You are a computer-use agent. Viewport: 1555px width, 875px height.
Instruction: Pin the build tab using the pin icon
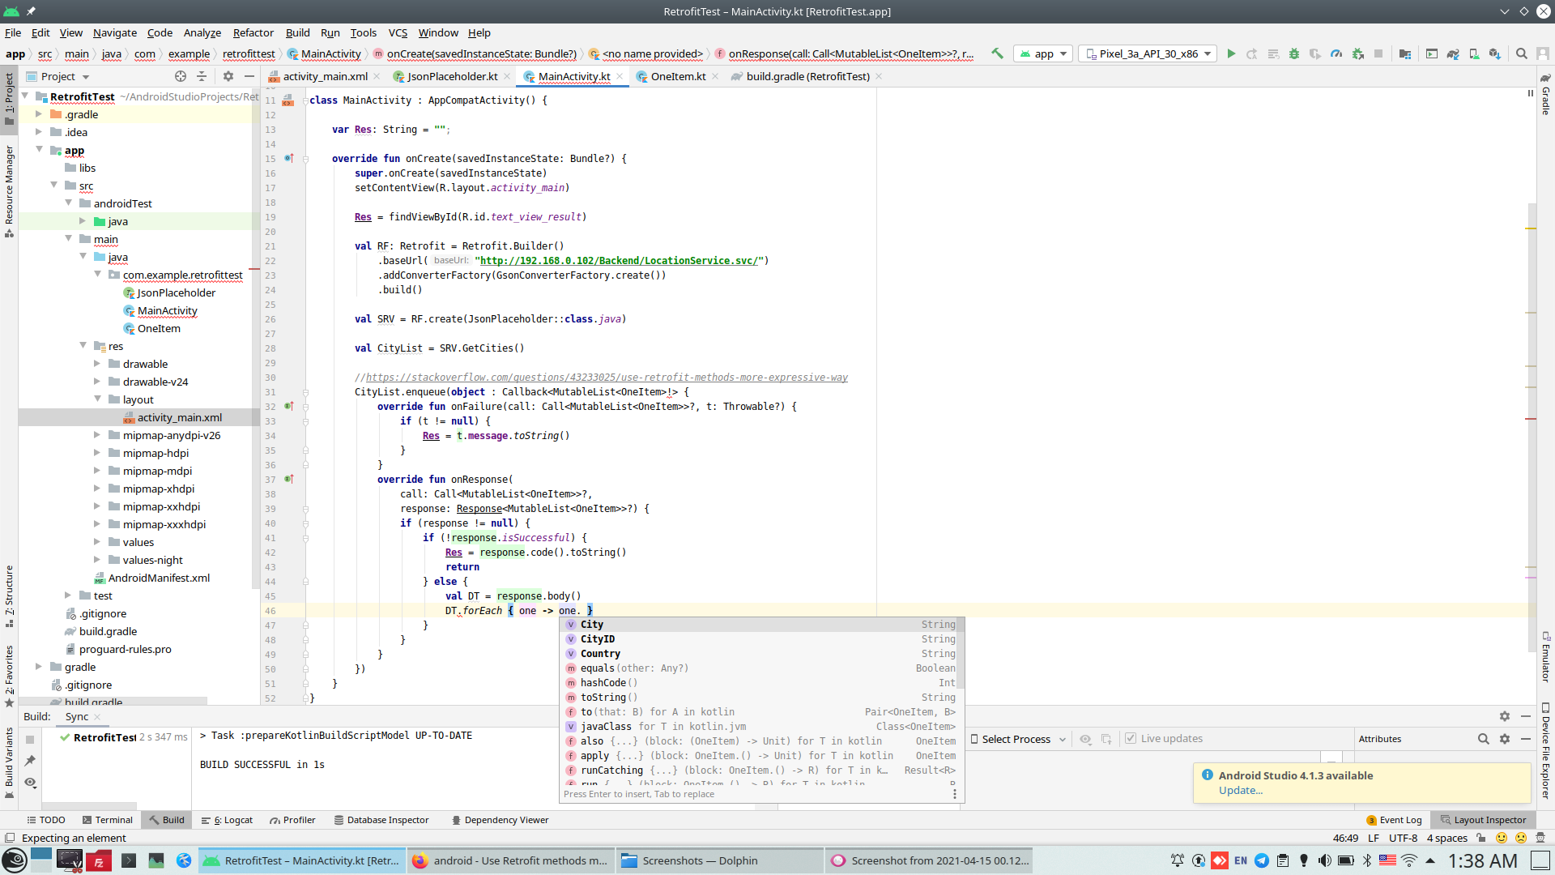(x=30, y=761)
